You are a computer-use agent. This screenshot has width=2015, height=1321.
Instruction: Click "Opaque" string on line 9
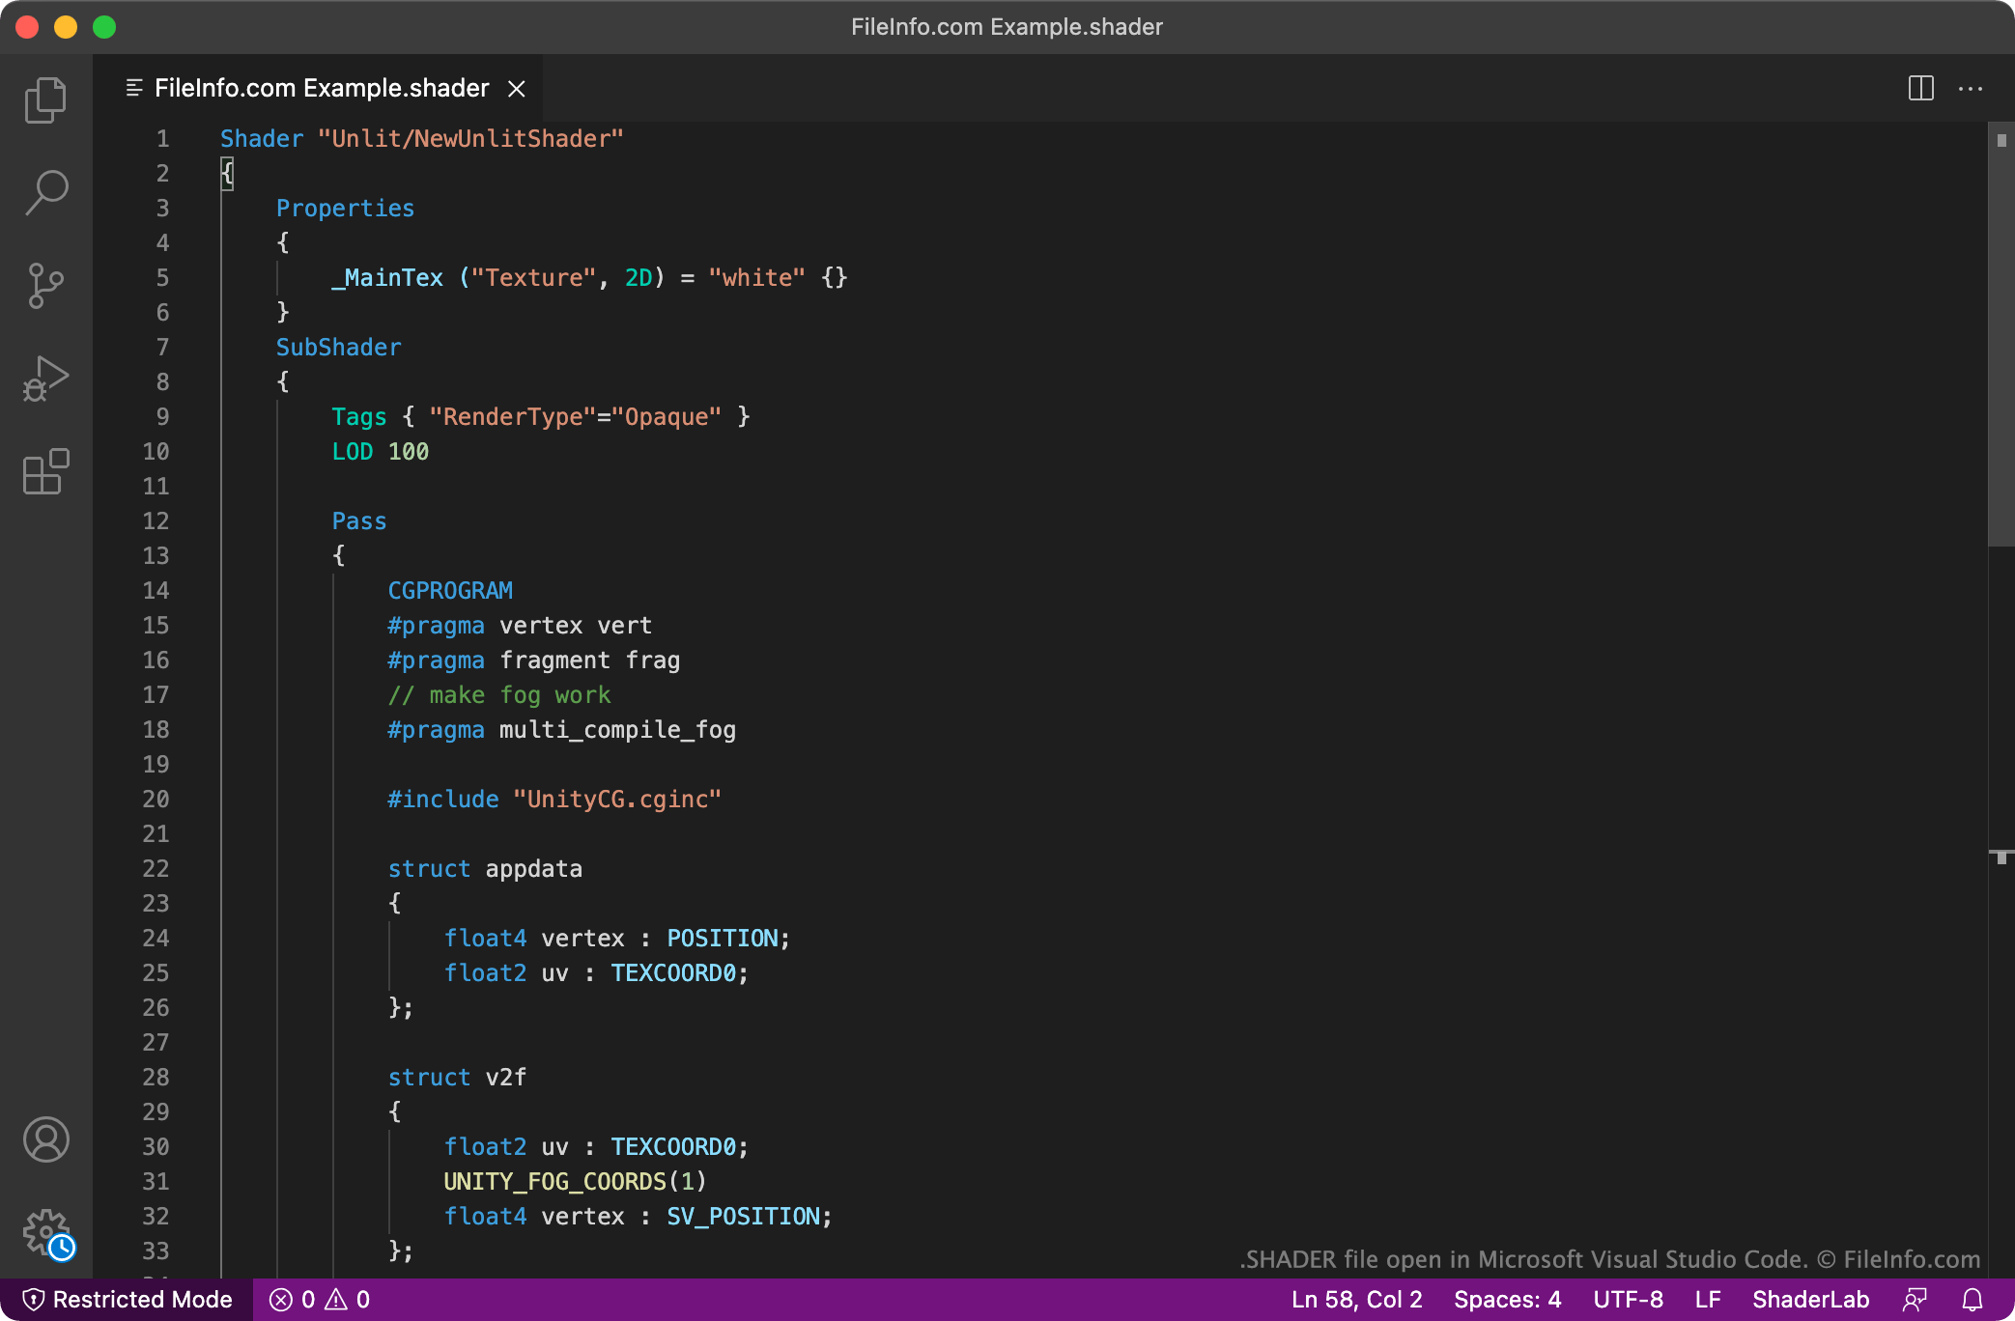coord(666,417)
